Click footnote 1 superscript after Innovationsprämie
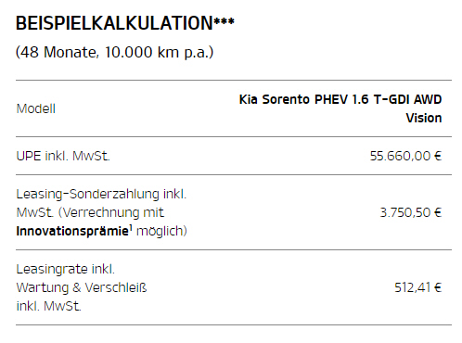Screen dimensions: 462x343 point(131,228)
